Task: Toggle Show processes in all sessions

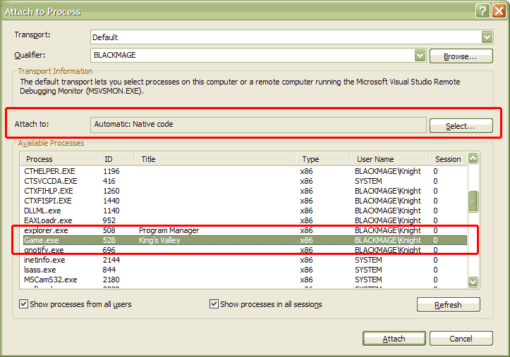Action: click(214, 304)
